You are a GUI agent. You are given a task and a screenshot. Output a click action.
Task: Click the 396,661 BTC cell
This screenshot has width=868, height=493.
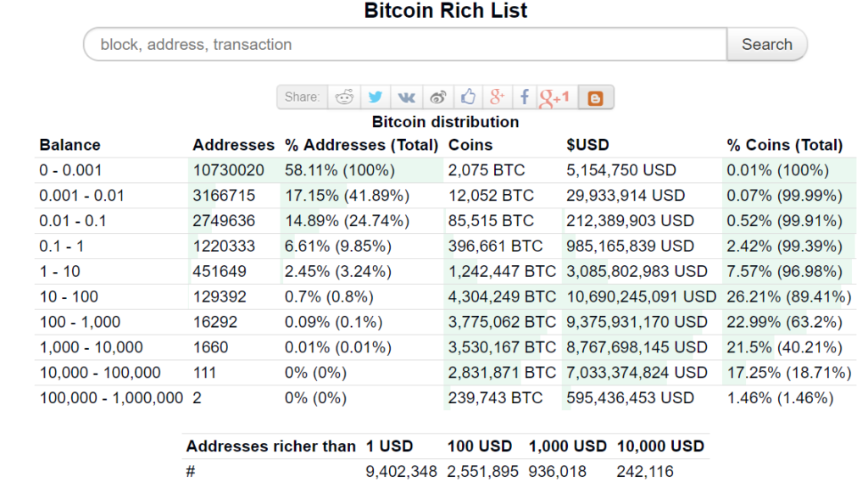tap(495, 246)
